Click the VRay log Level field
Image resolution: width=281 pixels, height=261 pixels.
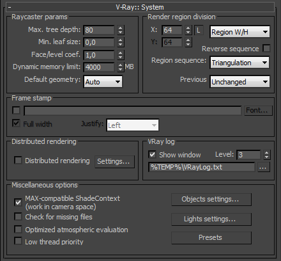(248, 155)
